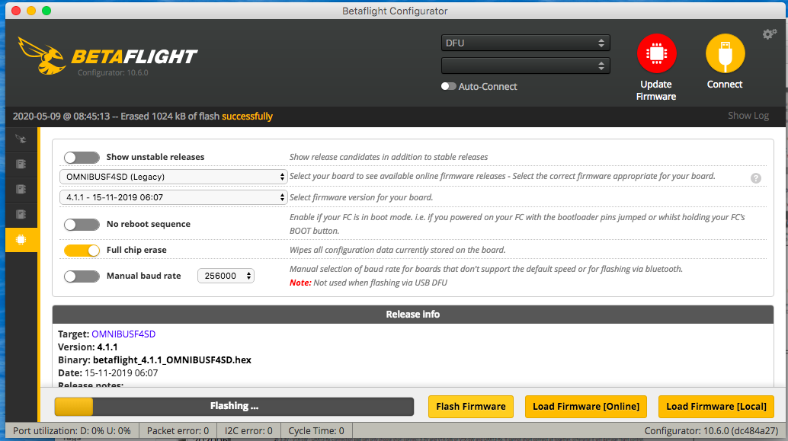Click 'Wipes all configuration data' description

click(398, 250)
